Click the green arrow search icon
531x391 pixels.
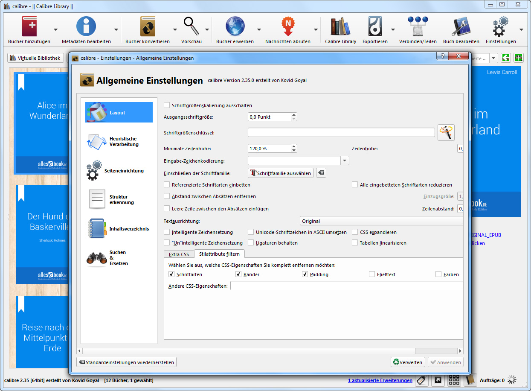[x=506, y=58]
